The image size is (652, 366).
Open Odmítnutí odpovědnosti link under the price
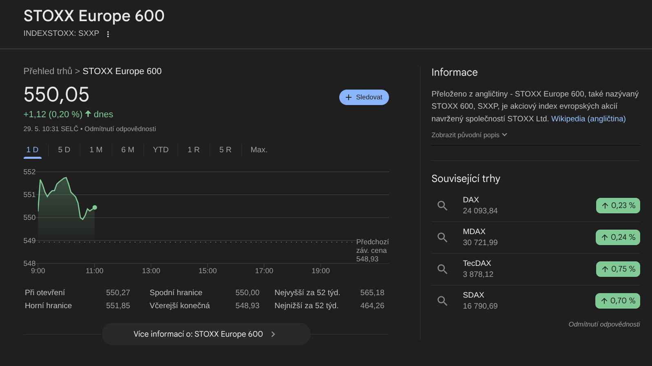click(x=120, y=129)
